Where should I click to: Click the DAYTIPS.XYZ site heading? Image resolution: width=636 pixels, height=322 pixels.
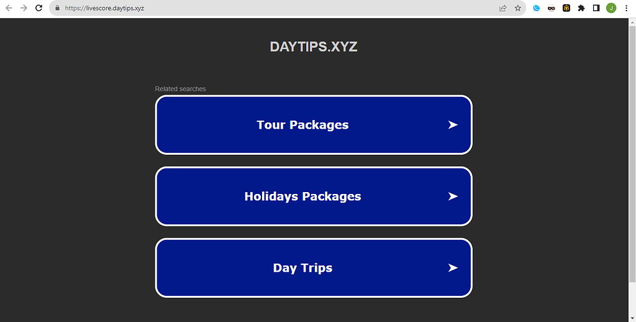click(x=314, y=47)
